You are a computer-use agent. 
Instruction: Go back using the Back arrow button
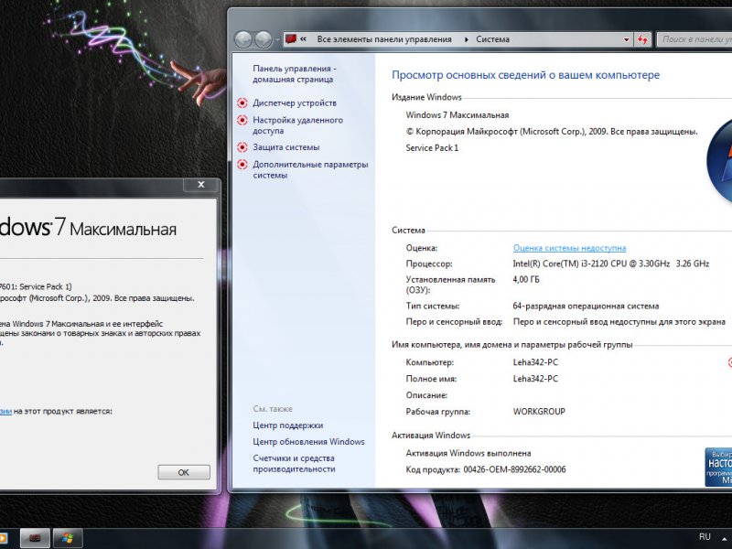click(x=243, y=39)
